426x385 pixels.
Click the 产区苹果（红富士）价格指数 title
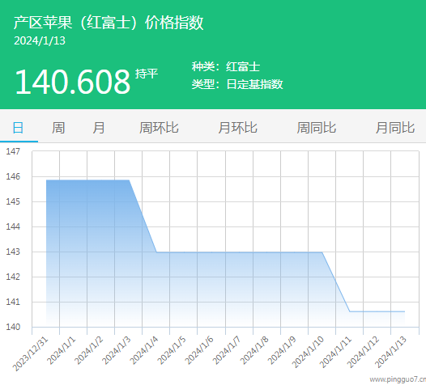109,23
